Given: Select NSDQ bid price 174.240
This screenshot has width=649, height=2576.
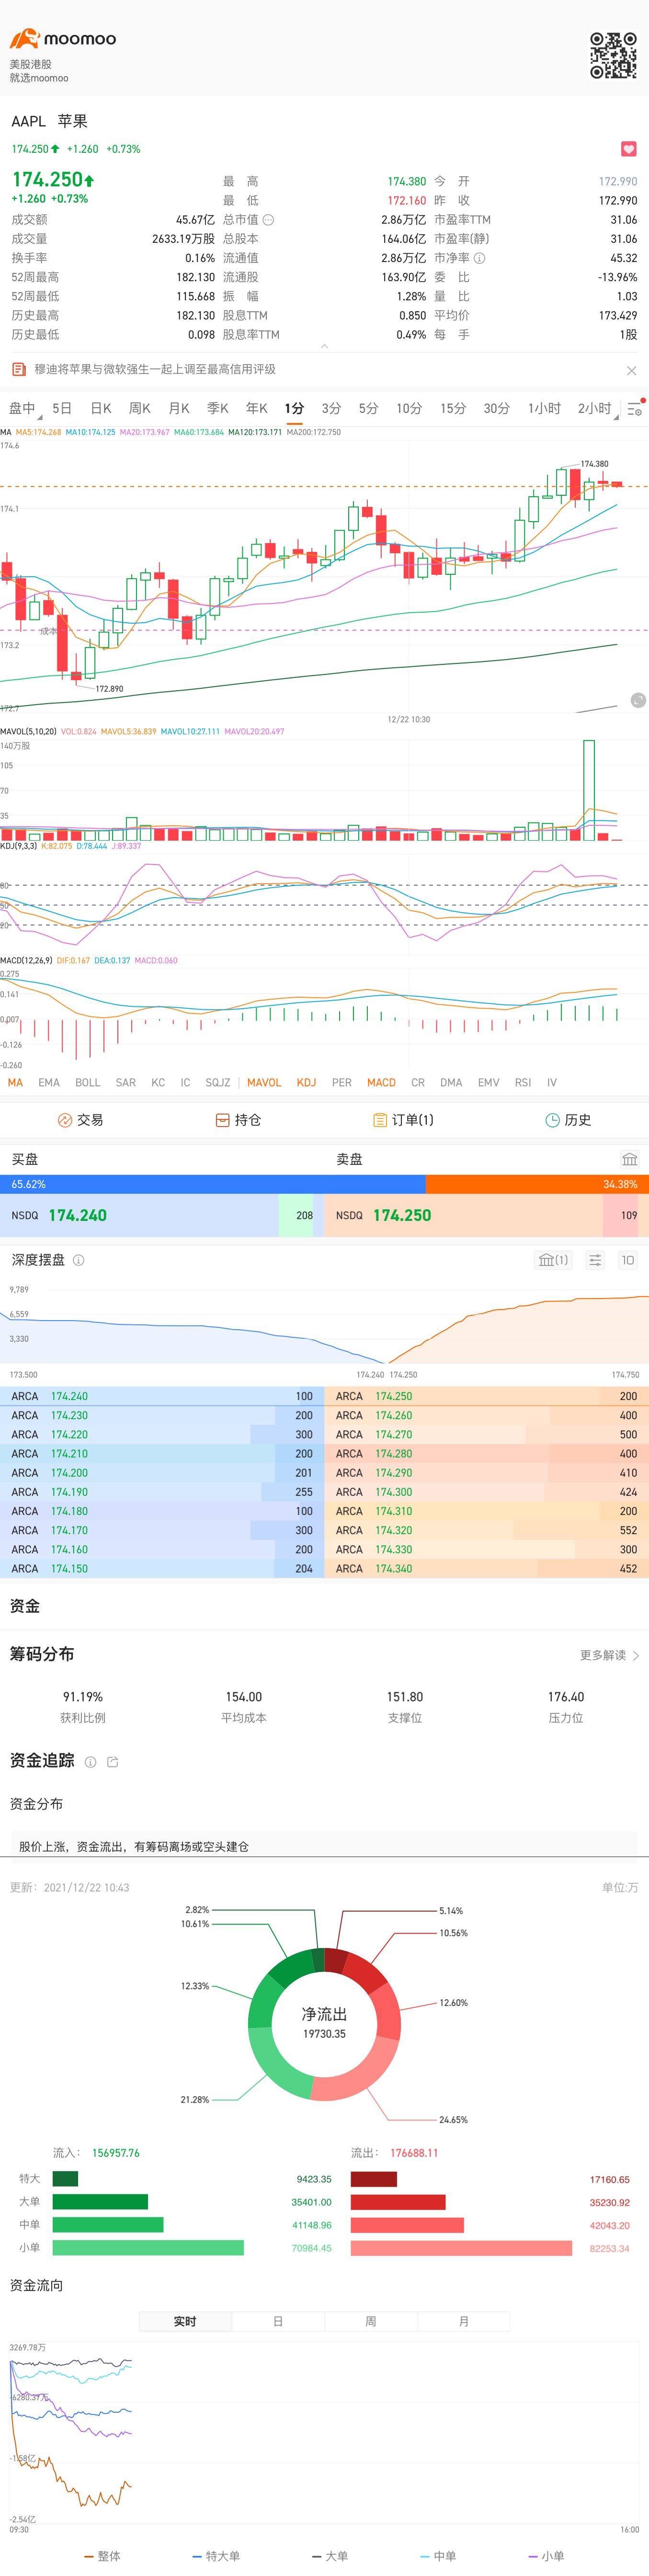Looking at the screenshot, I should click(x=78, y=1215).
